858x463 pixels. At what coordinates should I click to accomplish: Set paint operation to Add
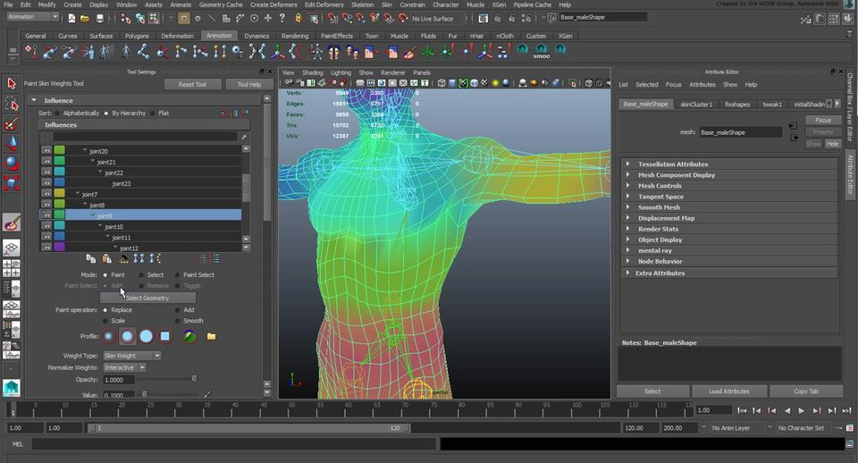pyautogui.click(x=177, y=310)
